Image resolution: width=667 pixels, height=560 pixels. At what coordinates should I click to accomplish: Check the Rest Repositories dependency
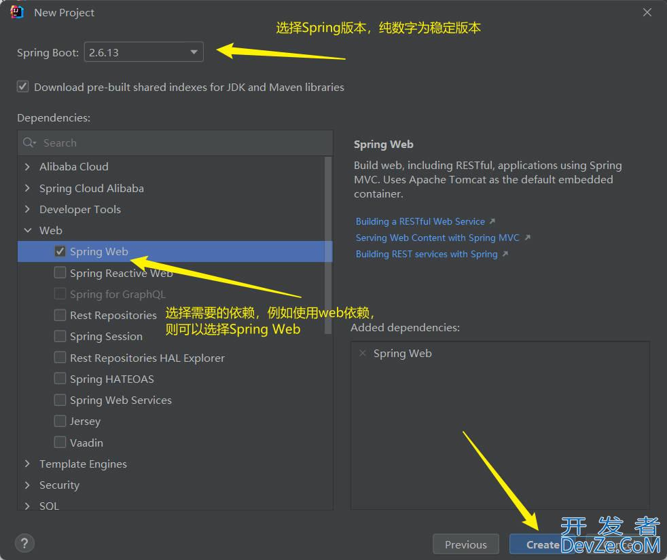(x=60, y=315)
